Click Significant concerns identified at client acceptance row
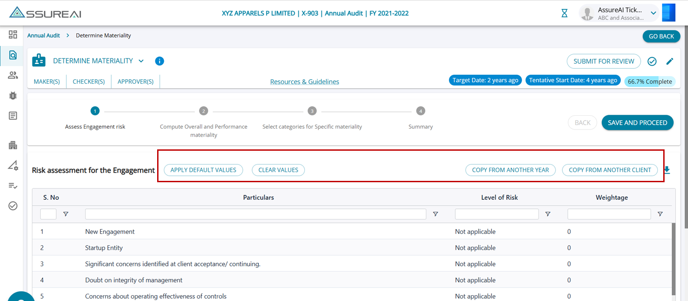This screenshot has width=688, height=301. pyautogui.click(x=173, y=264)
